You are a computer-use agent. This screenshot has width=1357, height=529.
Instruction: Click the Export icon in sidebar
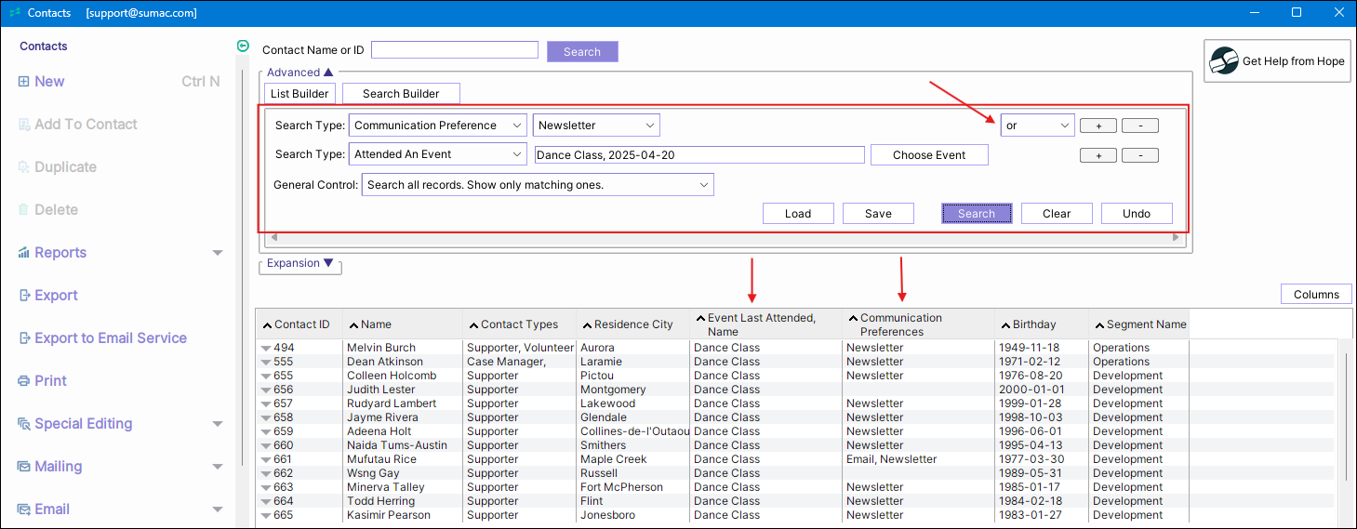pyautogui.click(x=23, y=296)
